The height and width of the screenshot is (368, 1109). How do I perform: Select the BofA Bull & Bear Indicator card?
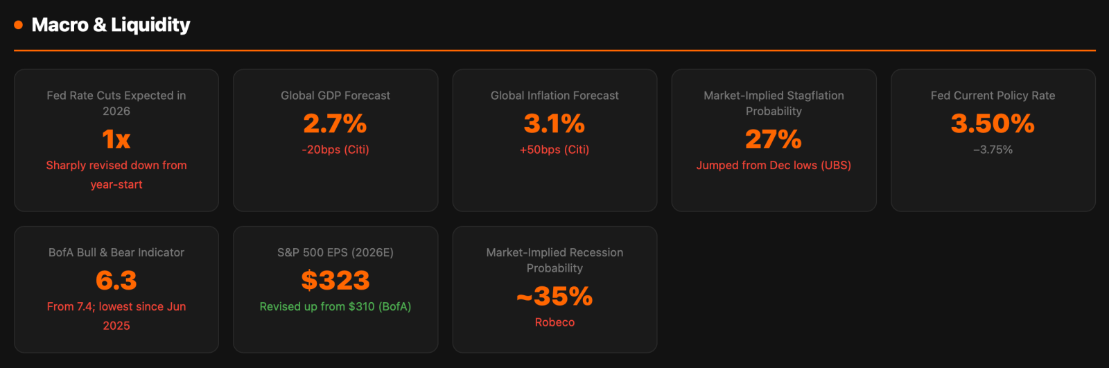click(116, 289)
